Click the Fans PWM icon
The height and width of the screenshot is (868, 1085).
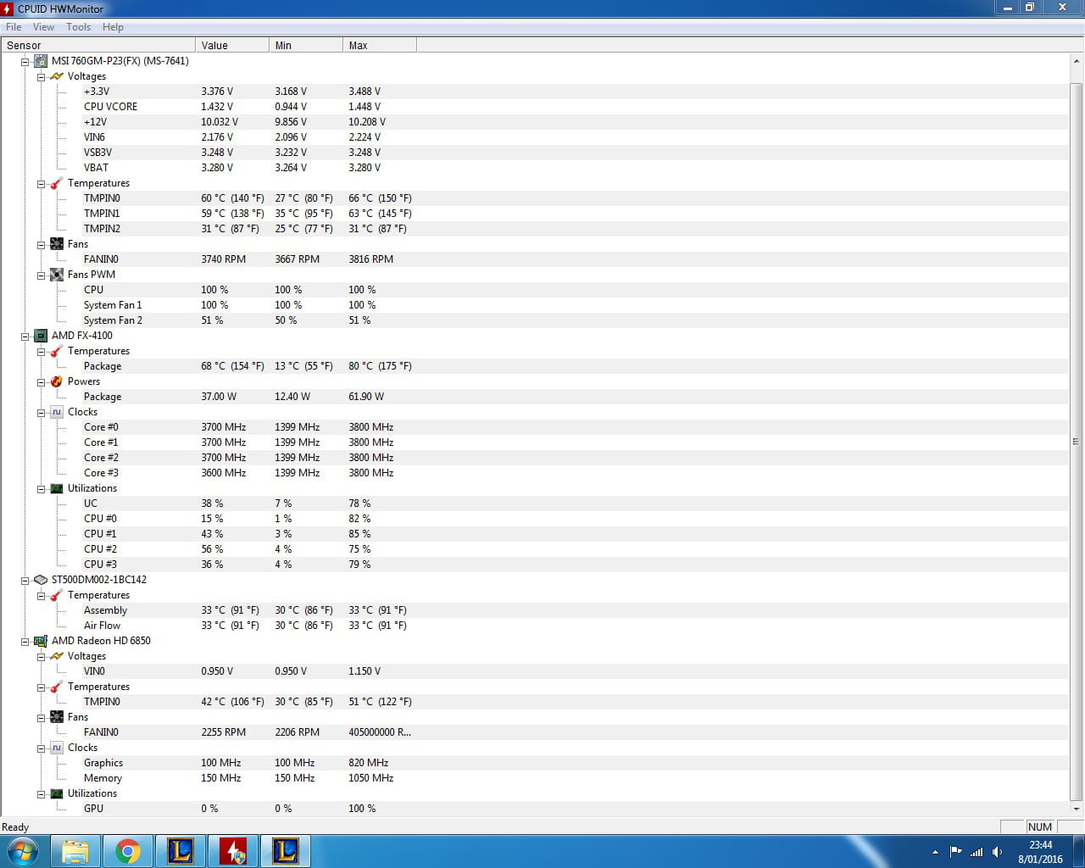[x=57, y=275]
